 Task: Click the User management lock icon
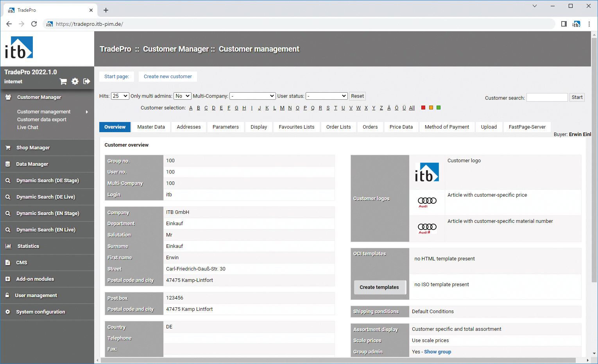pyautogui.click(x=7, y=296)
